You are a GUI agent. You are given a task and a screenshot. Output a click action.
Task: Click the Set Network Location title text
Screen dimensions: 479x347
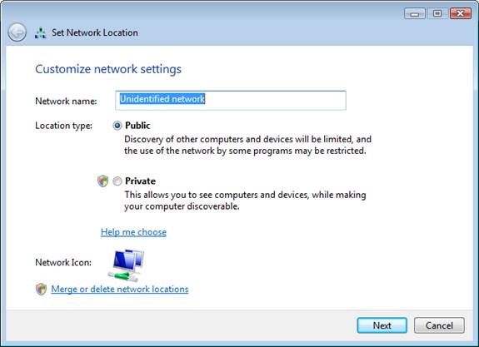(95, 32)
